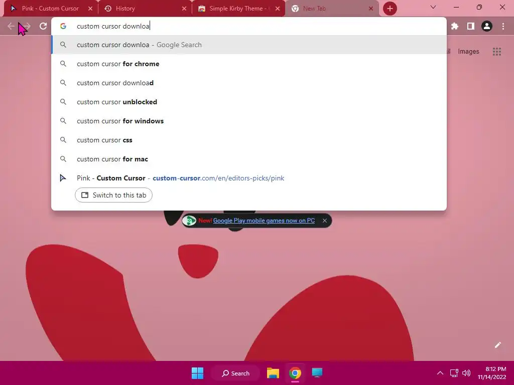Open the taskbar Search box
Image resolution: width=514 pixels, height=385 pixels.
236,373
